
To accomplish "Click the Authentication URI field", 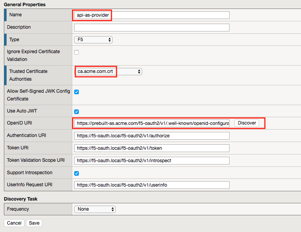I will (151, 136).
